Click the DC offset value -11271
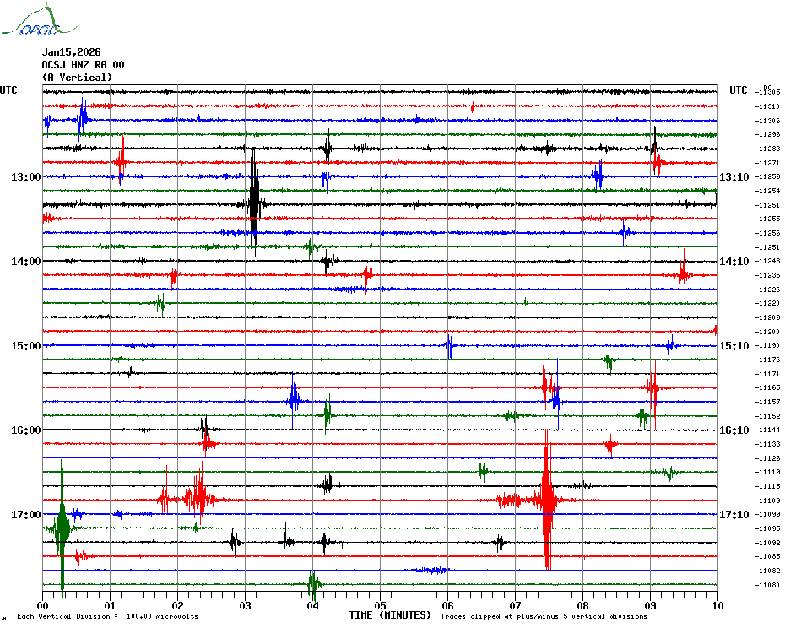Screen dimensions: 785x628 click(767, 163)
